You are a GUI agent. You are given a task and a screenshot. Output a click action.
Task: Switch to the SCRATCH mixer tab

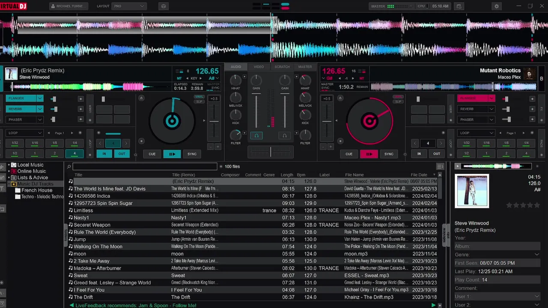[282, 67]
